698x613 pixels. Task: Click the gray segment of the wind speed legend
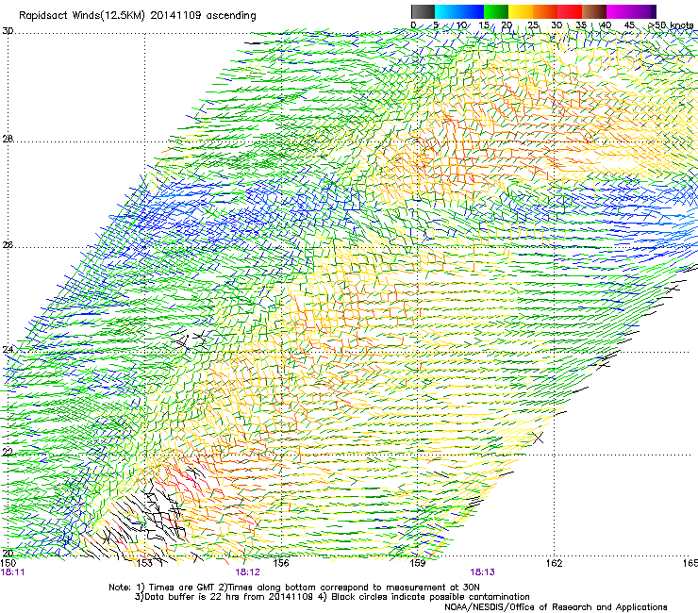(423, 11)
